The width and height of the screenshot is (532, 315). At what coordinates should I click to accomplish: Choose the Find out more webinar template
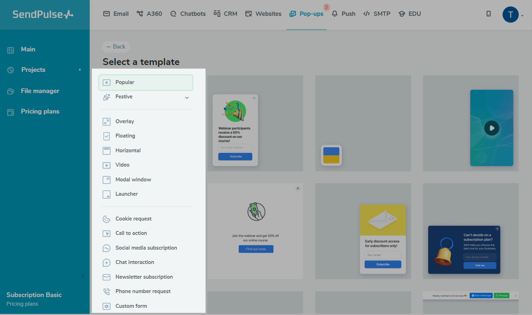click(x=255, y=231)
